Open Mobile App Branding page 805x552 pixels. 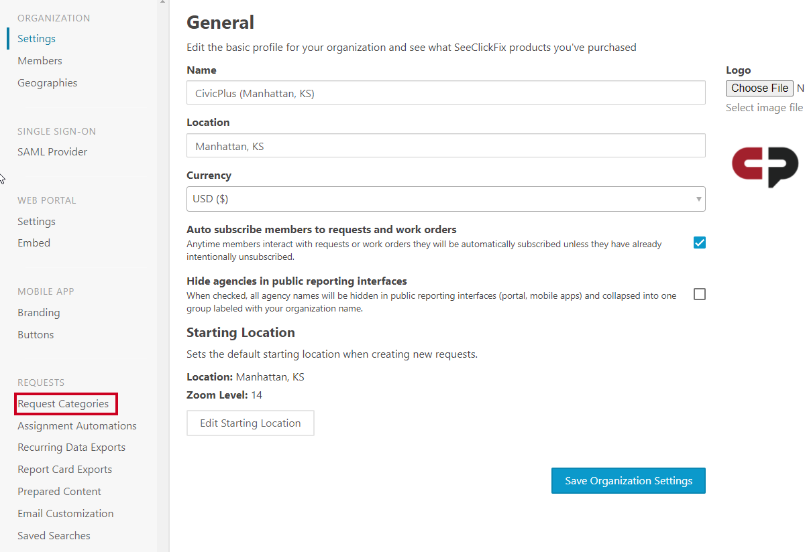click(x=38, y=313)
